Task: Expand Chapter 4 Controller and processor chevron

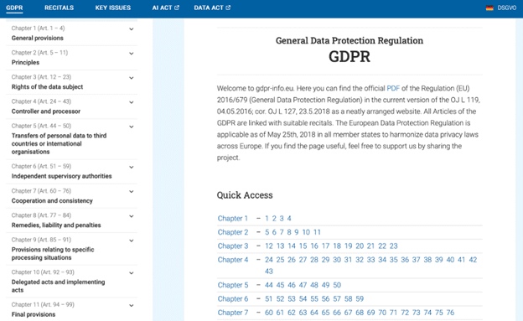Action: tap(132, 102)
